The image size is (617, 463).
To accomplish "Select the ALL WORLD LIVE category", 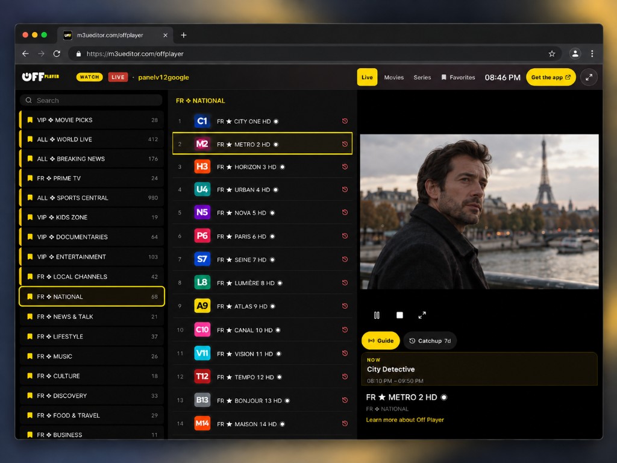I will [92, 139].
